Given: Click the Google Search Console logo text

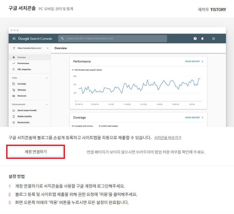Looking at the screenshot, I should (x=35, y=39).
